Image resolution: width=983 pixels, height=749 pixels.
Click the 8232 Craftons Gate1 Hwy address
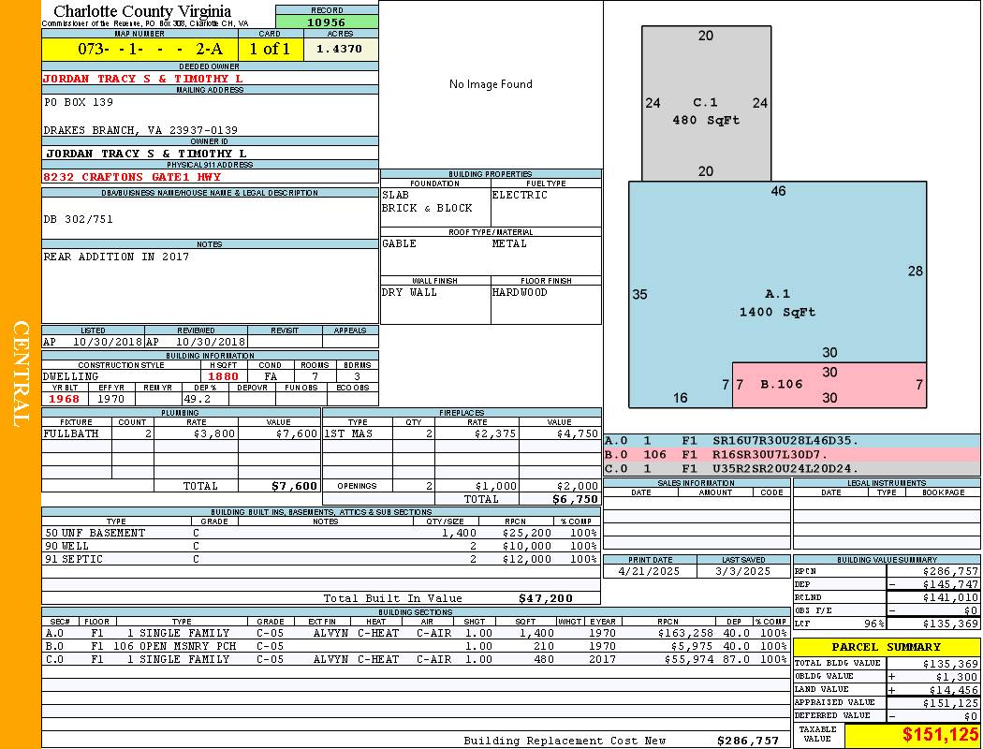(x=132, y=176)
